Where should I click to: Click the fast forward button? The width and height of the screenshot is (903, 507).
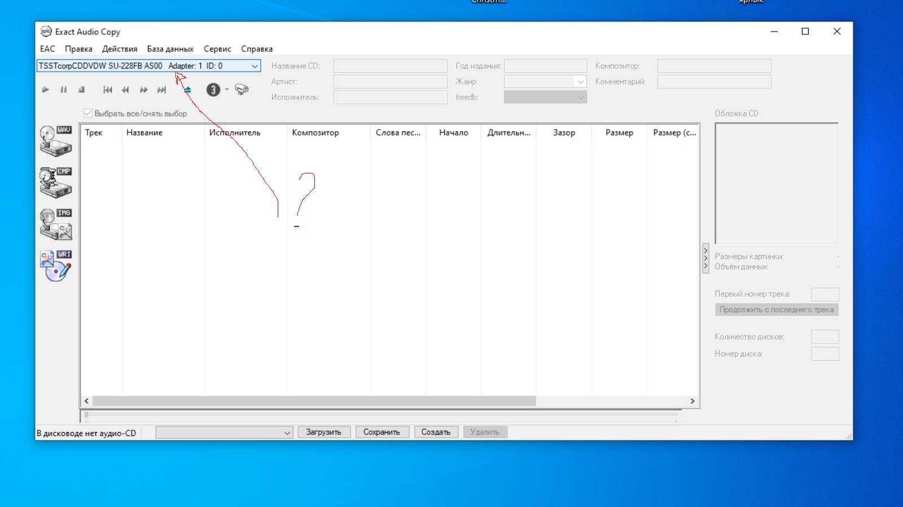[x=143, y=90]
